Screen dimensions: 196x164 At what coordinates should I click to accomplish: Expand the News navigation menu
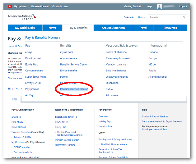coord(52,28)
